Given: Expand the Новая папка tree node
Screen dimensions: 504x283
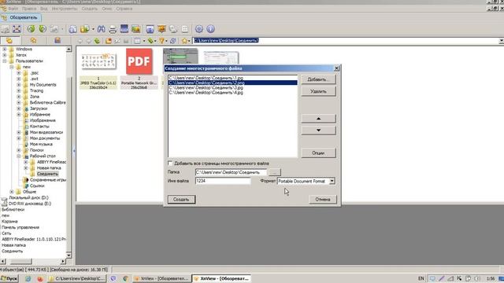Looking at the screenshot, I should coord(26,167).
